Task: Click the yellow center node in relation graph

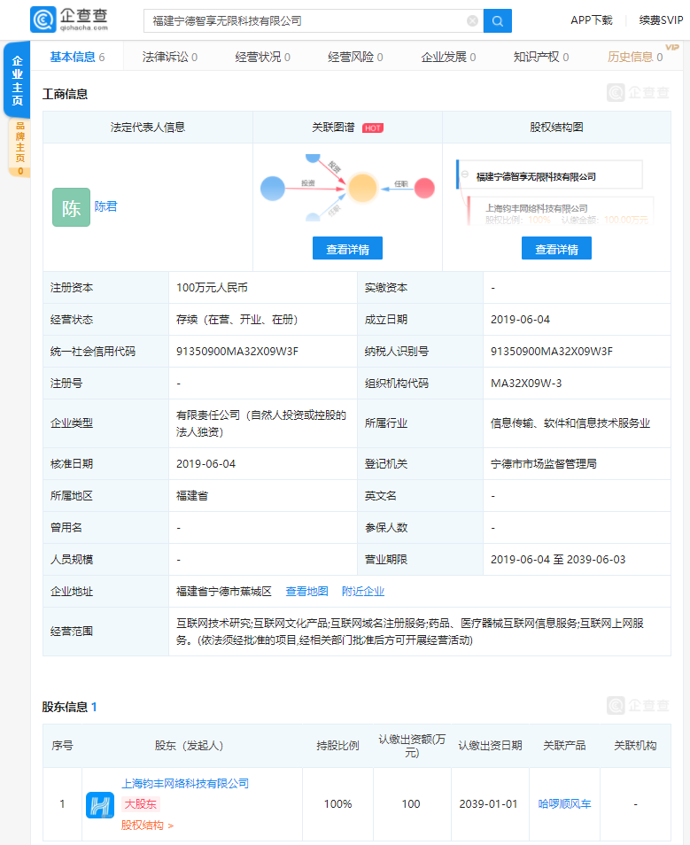Action: pos(362,188)
